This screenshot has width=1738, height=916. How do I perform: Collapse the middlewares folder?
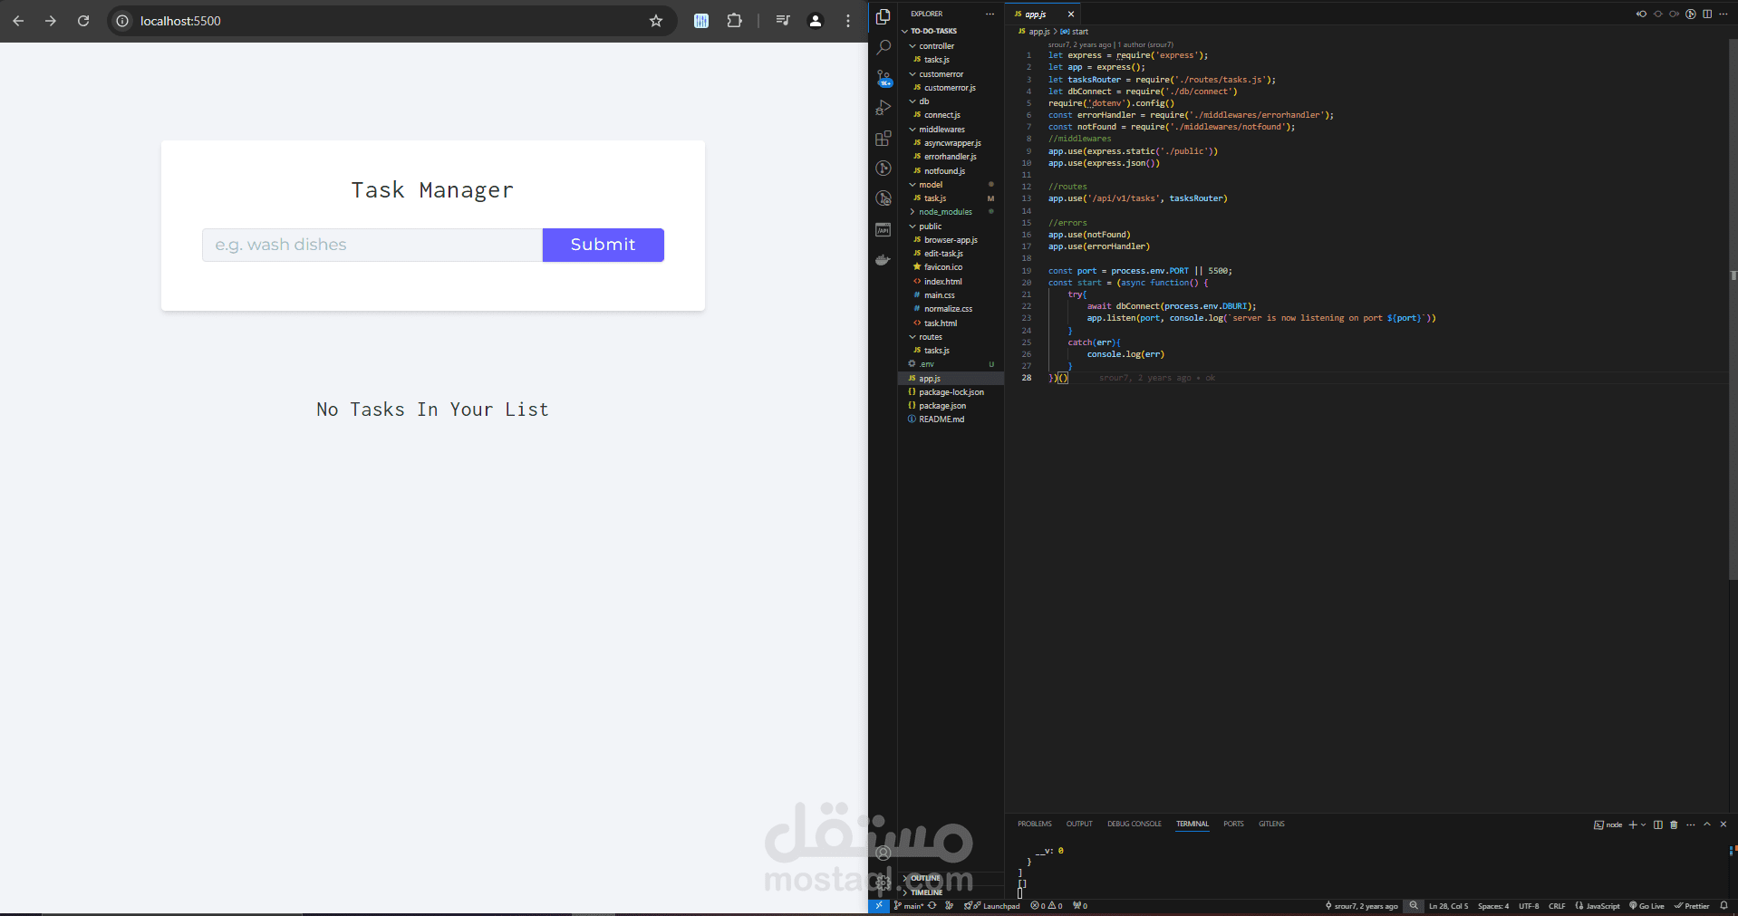pyautogui.click(x=941, y=130)
